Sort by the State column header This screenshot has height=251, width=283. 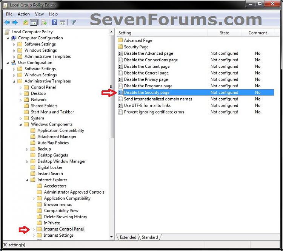tap(225, 33)
